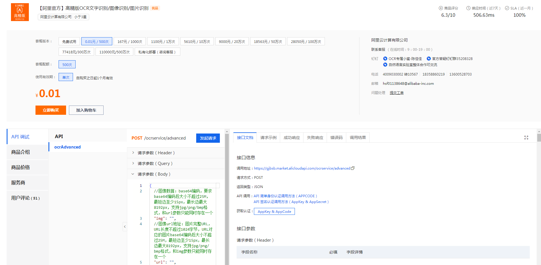The height and width of the screenshot is (265, 541).
Task: Open the 提交工单 link
Action: 397,93
